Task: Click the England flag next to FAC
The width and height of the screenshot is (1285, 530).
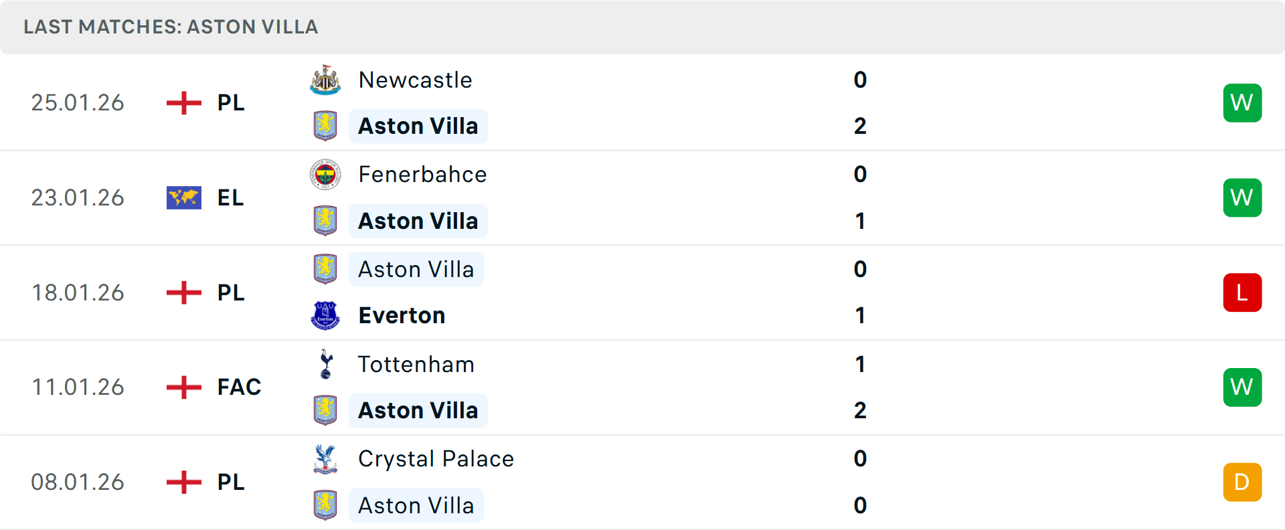Action: [183, 387]
